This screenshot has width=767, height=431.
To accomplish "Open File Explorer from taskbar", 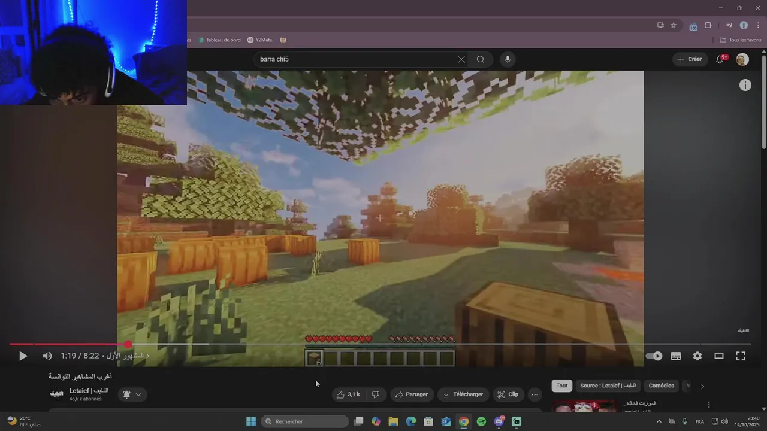I will (x=393, y=421).
